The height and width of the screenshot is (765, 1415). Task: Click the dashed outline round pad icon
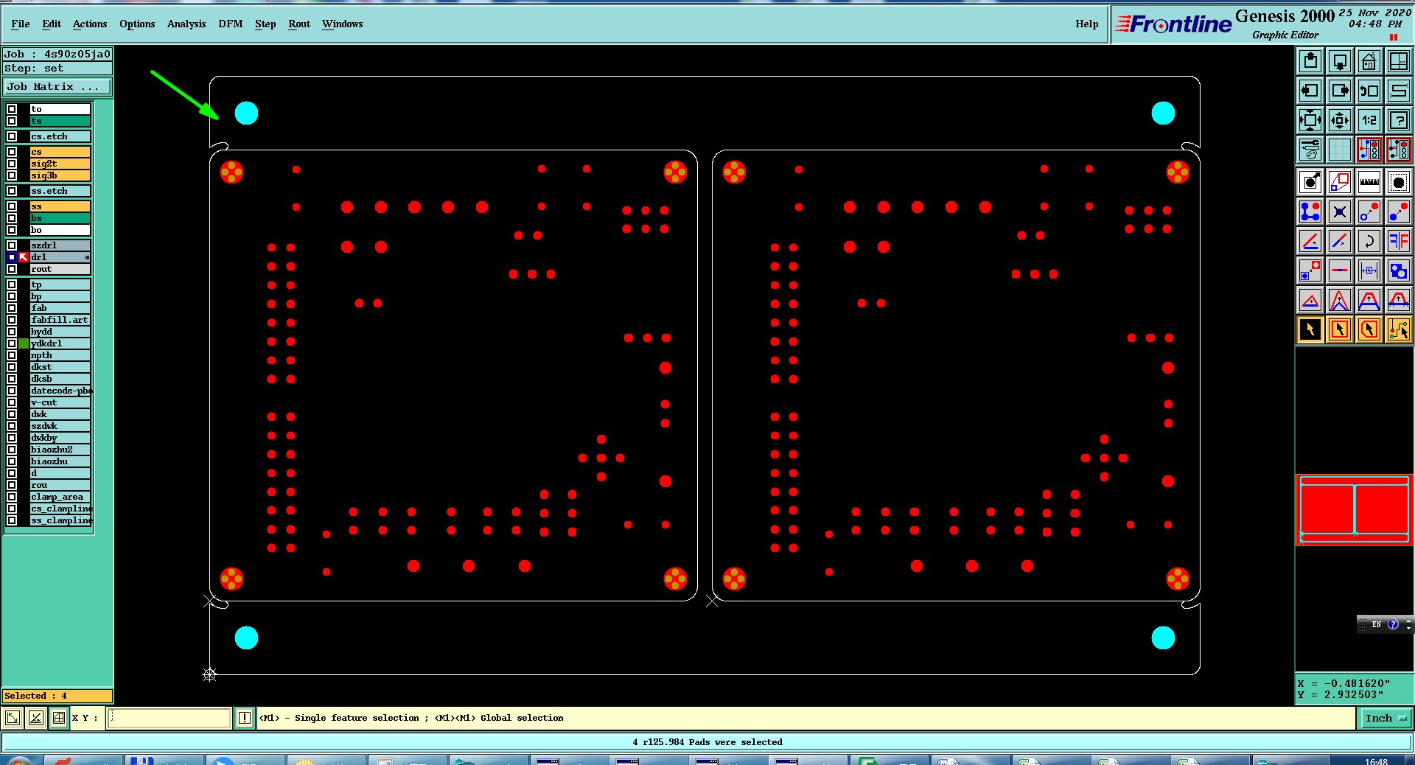[x=1399, y=181]
